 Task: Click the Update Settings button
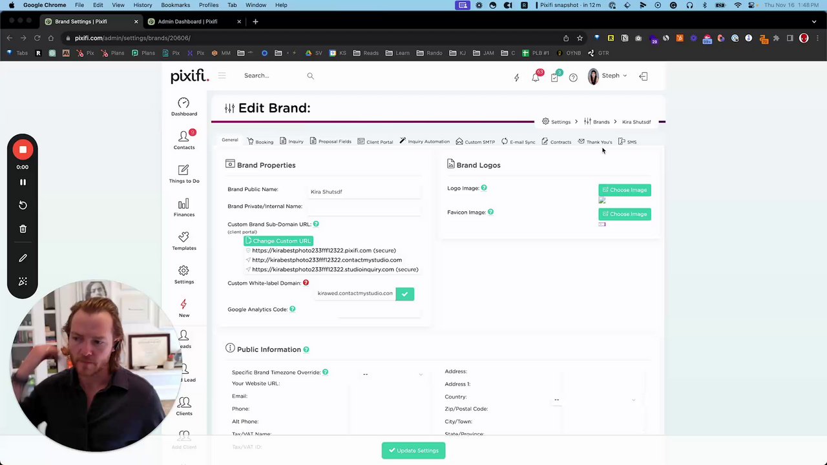click(413, 451)
